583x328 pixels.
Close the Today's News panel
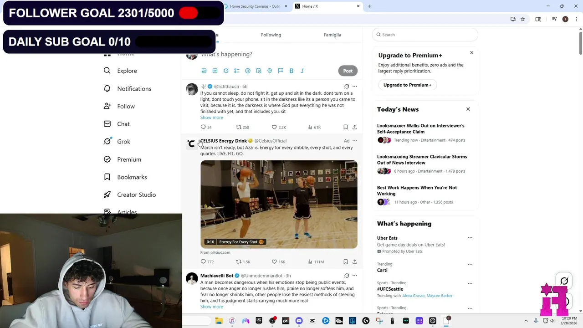click(468, 109)
